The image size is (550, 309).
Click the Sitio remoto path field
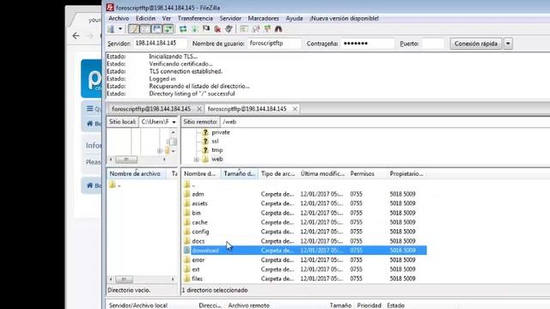click(385, 122)
